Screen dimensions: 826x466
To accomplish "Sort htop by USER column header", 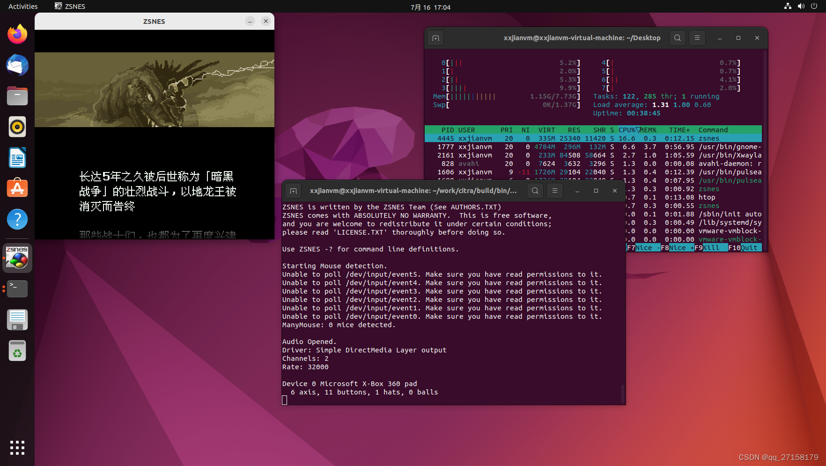I will [466, 130].
